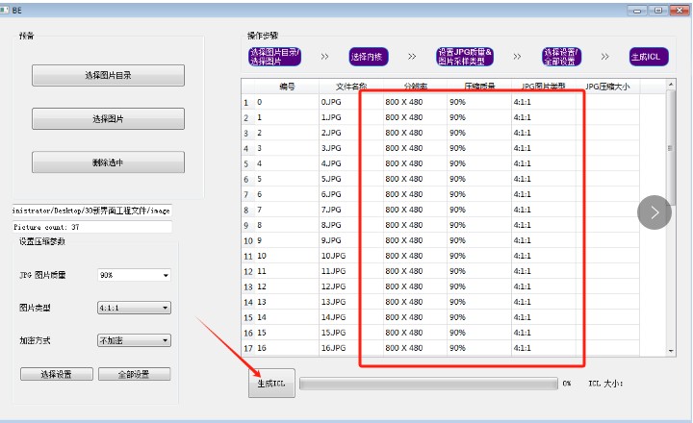This screenshot has height=423, width=693.
Task: Open the 图片类型 4:1:1 dropdown
Action: [x=134, y=308]
